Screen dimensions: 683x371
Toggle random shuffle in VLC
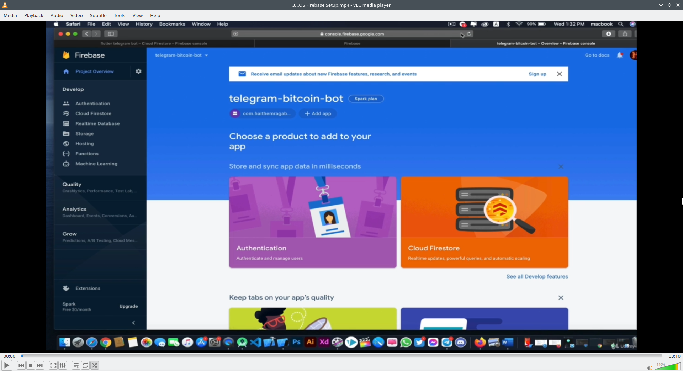point(95,365)
